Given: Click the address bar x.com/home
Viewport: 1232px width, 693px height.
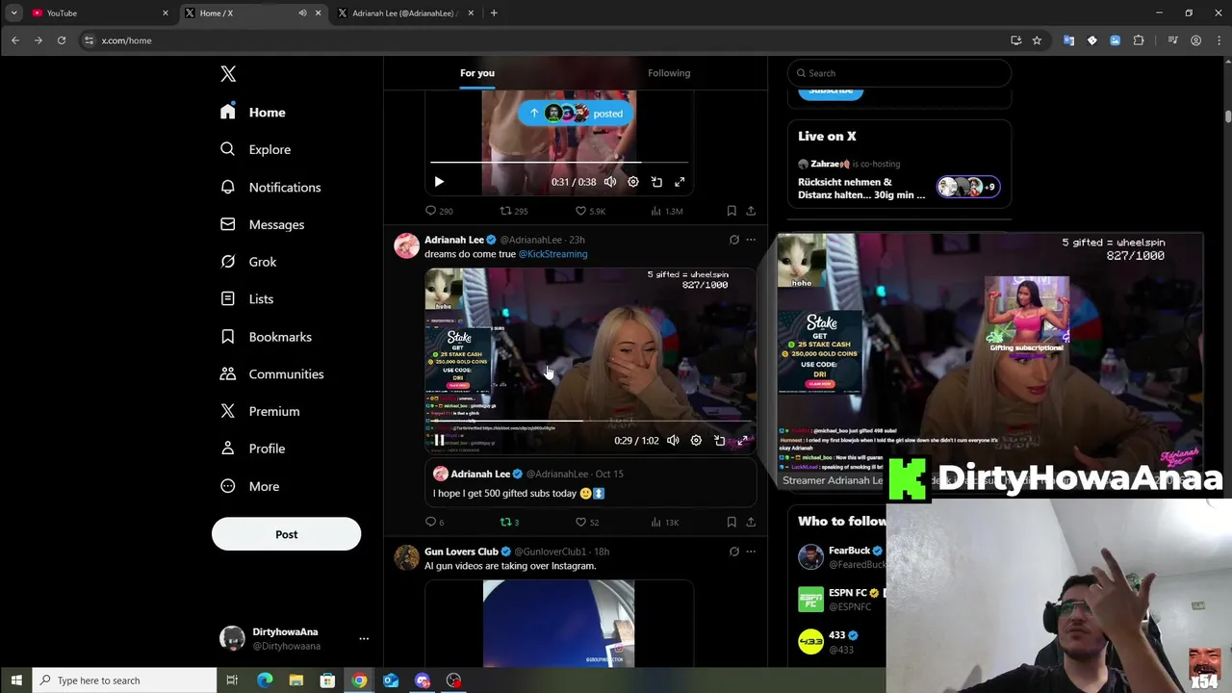Looking at the screenshot, I should [x=126, y=40].
